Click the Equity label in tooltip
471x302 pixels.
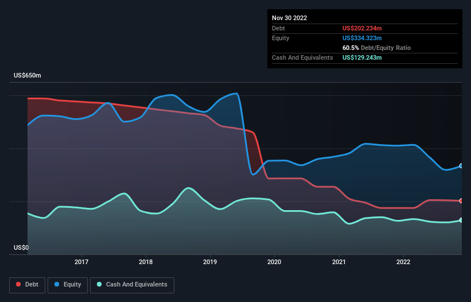coord(281,38)
